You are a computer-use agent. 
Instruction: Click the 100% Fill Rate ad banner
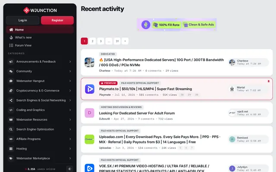(177, 25)
